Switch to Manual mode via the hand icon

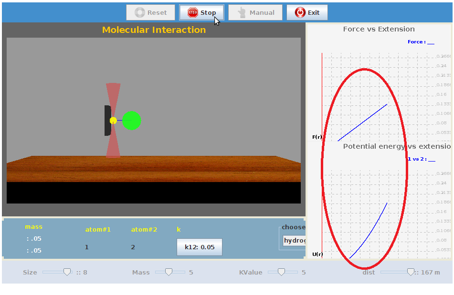(255, 13)
